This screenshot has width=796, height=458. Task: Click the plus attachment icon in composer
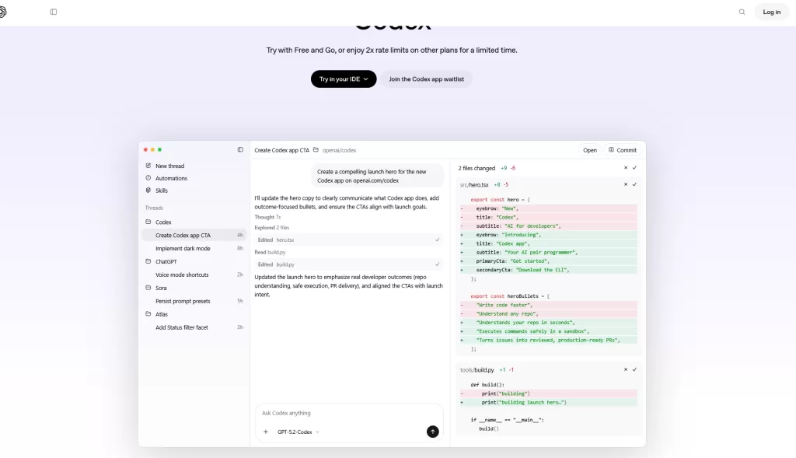tap(266, 432)
